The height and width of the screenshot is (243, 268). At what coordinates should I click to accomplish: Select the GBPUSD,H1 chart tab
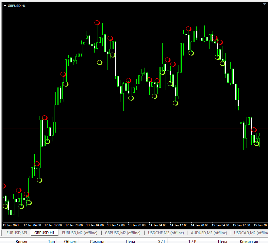[x=44, y=233]
